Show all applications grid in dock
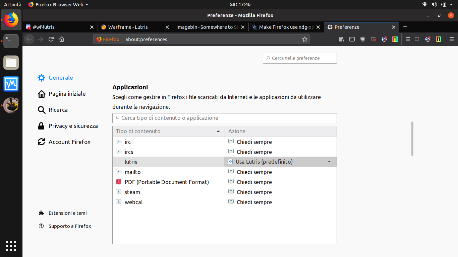Viewport: 458px width, 257px height. pyautogui.click(x=11, y=246)
